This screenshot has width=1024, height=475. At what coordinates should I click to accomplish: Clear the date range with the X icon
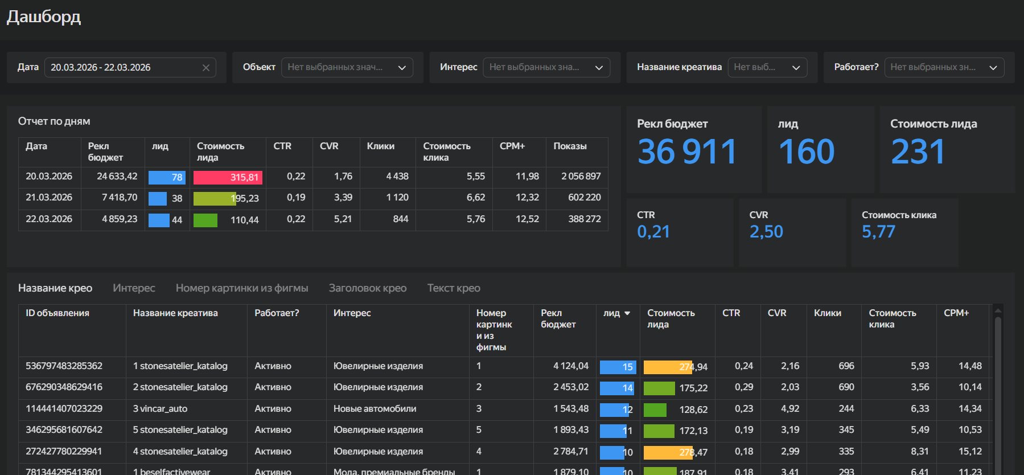(x=206, y=68)
